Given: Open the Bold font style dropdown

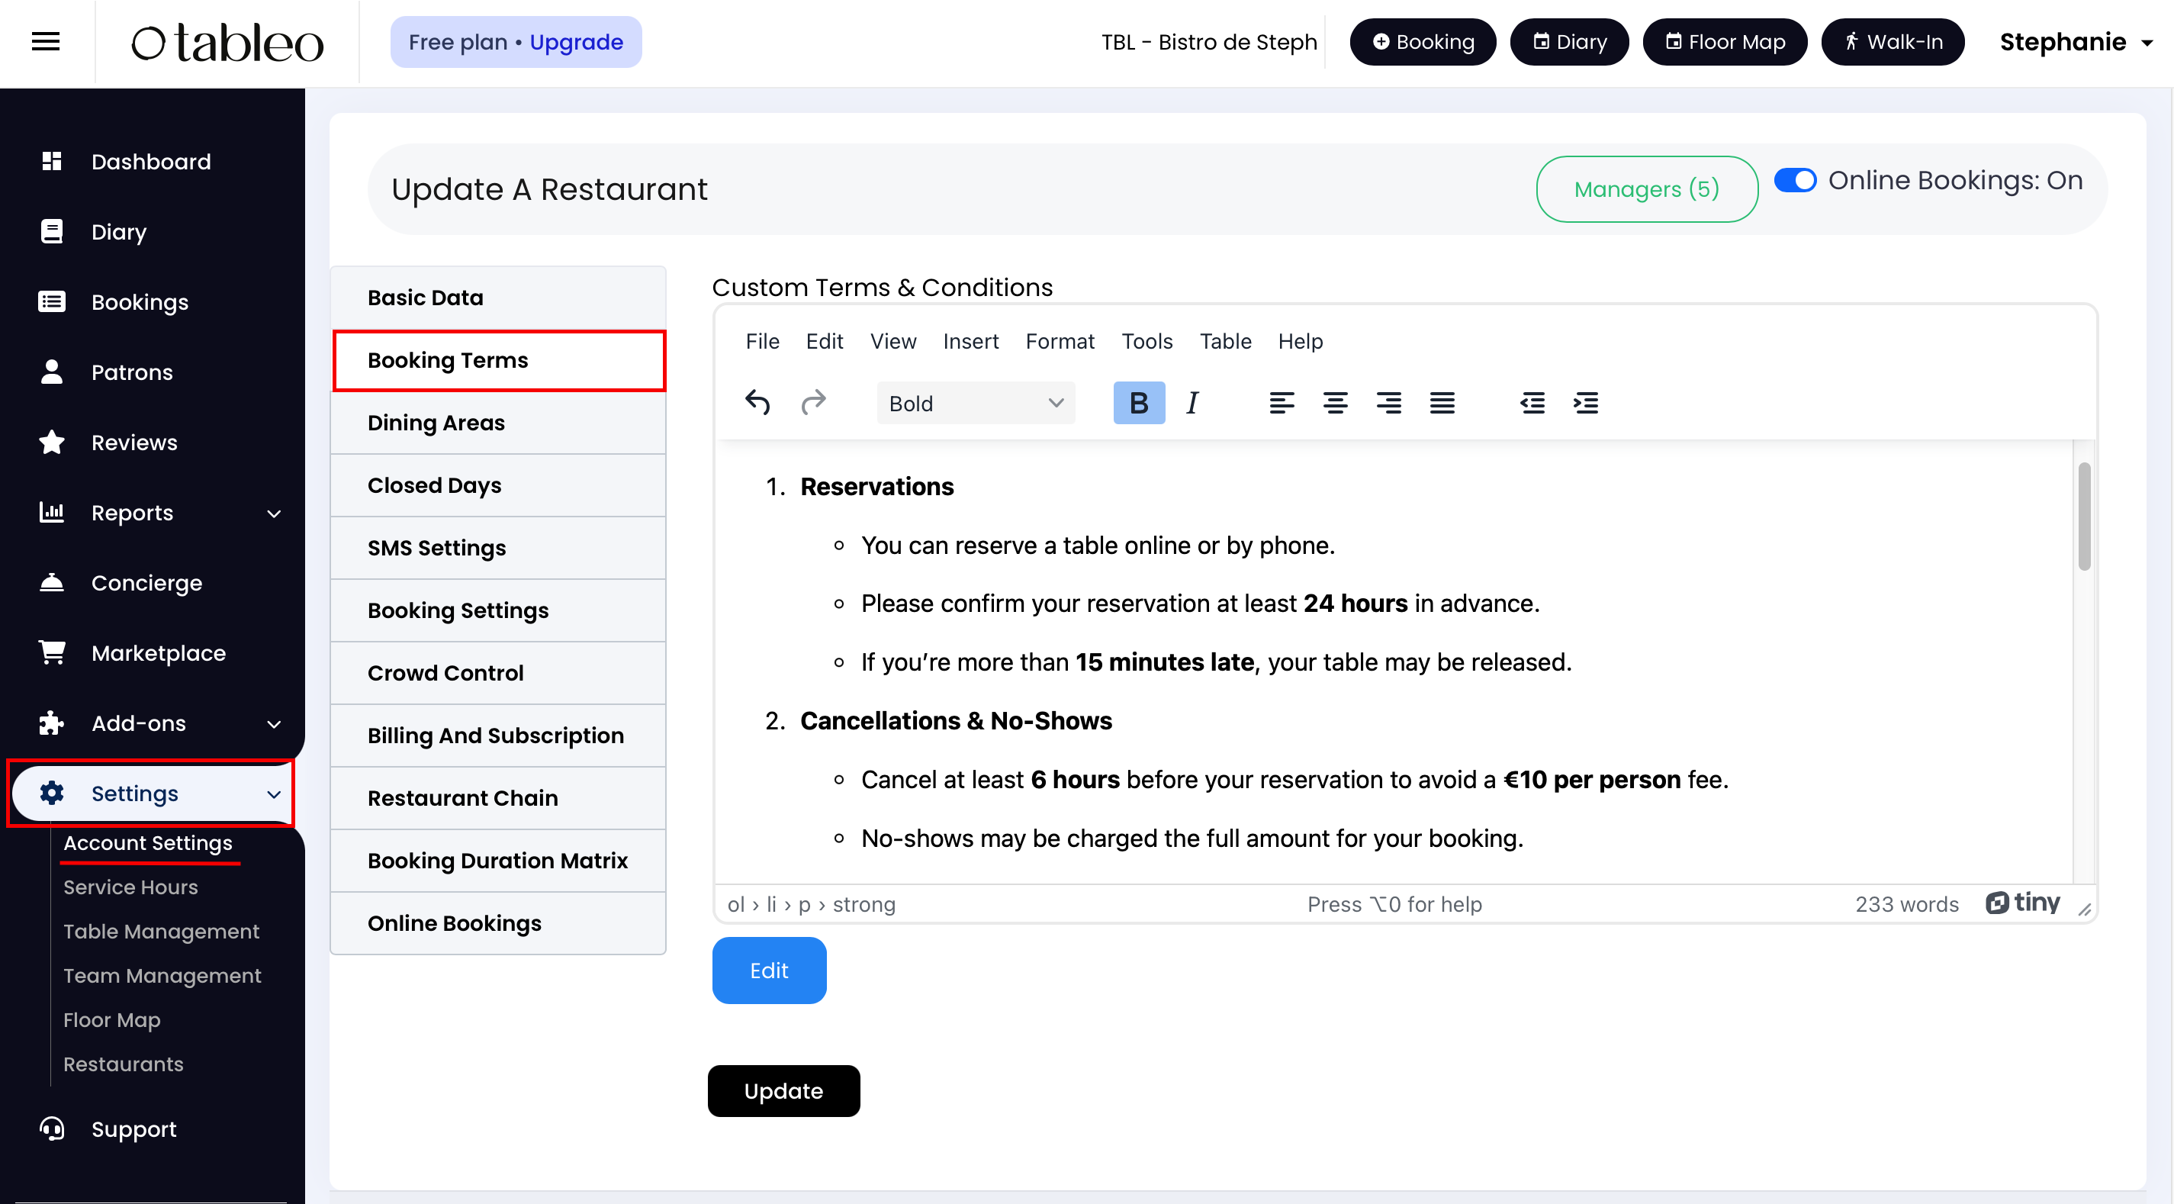Looking at the screenshot, I should click(976, 403).
